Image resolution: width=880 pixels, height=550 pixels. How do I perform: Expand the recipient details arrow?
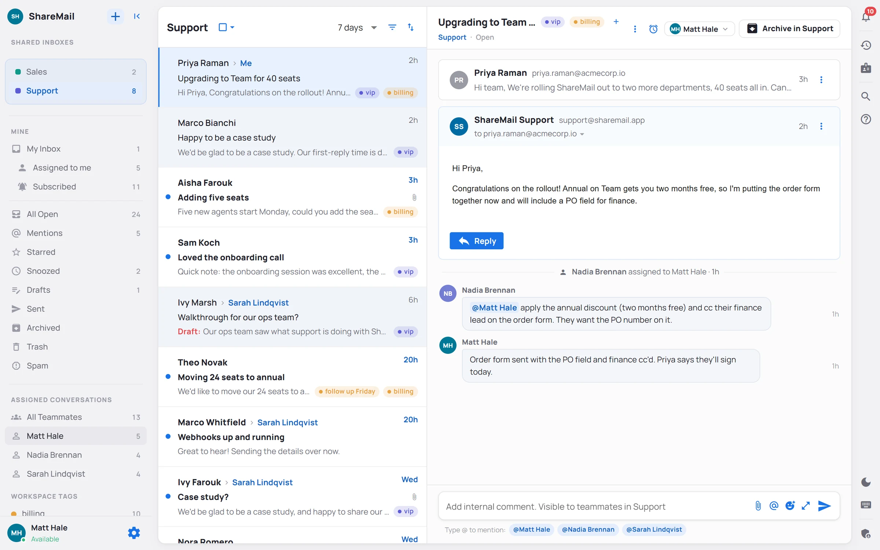(x=582, y=134)
